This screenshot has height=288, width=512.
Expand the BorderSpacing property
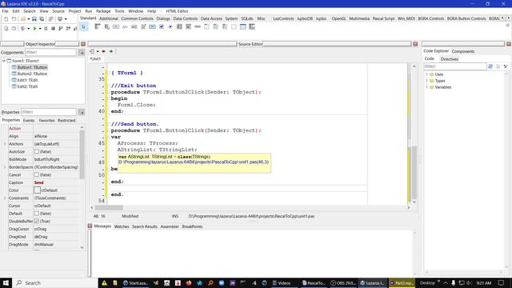pyautogui.click(x=5, y=167)
